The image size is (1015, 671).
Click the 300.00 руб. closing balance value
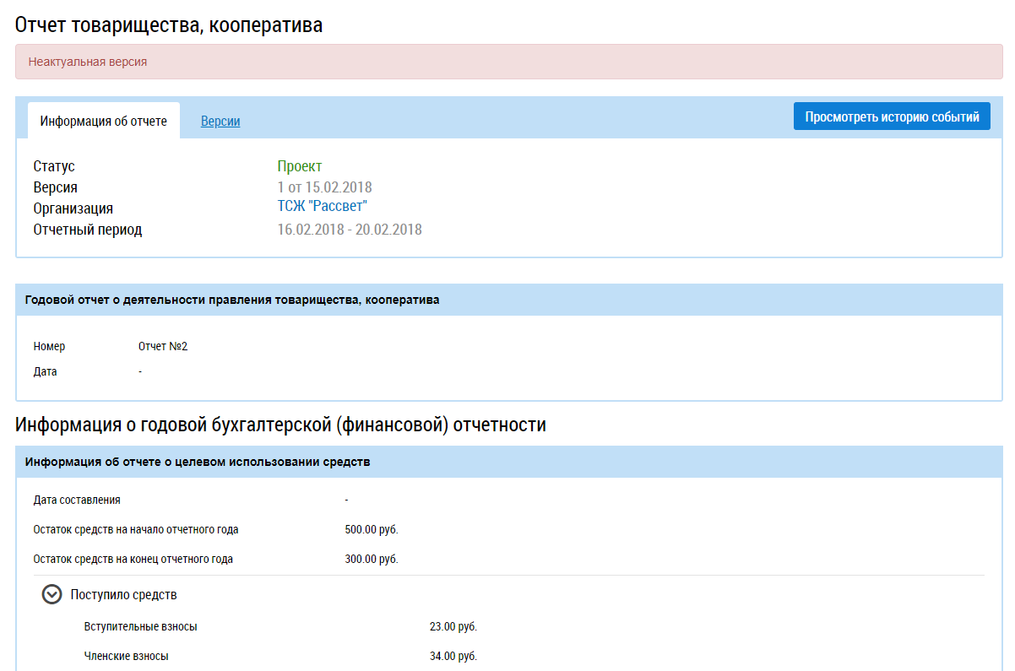point(371,559)
